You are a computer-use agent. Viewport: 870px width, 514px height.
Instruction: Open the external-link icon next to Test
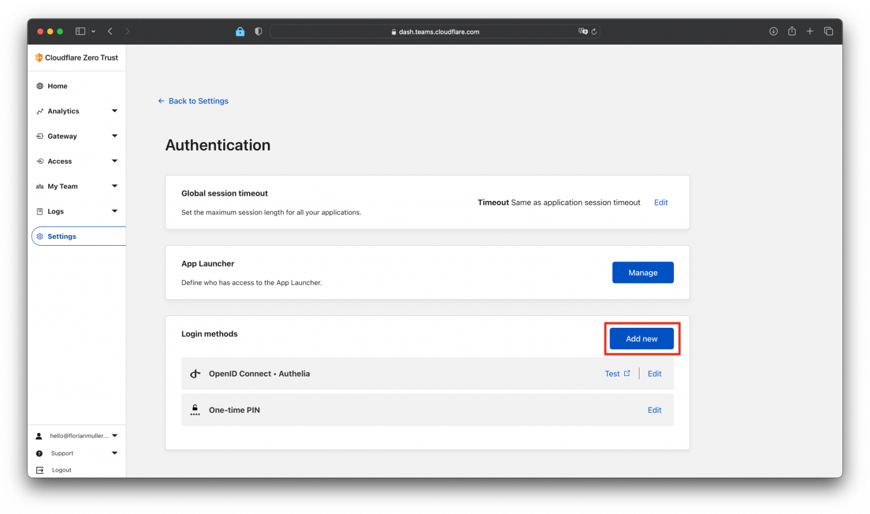[628, 372]
